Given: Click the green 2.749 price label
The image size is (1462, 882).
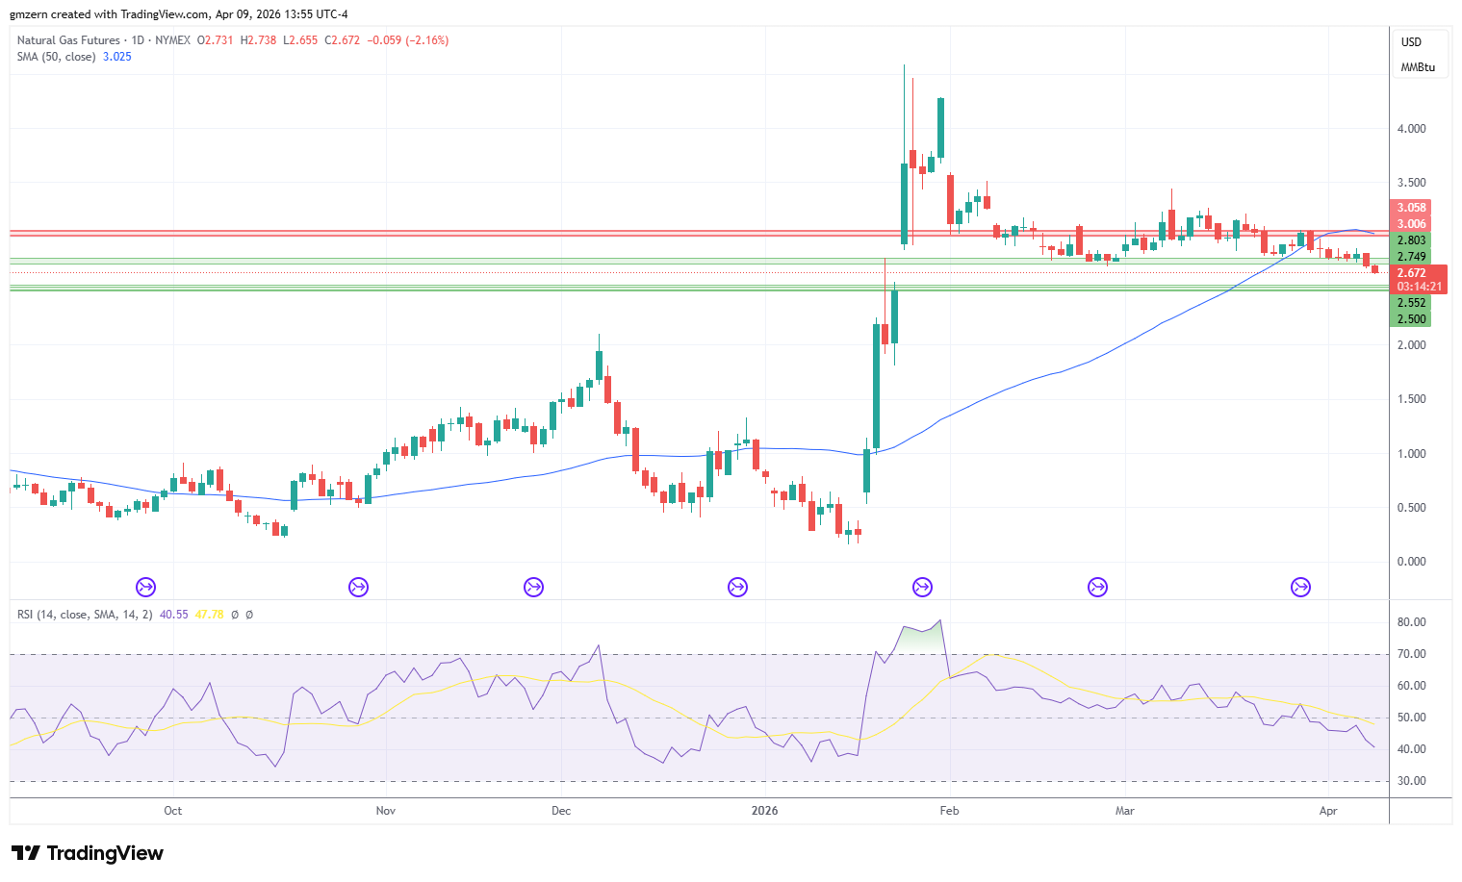Looking at the screenshot, I should coord(1411,257).
